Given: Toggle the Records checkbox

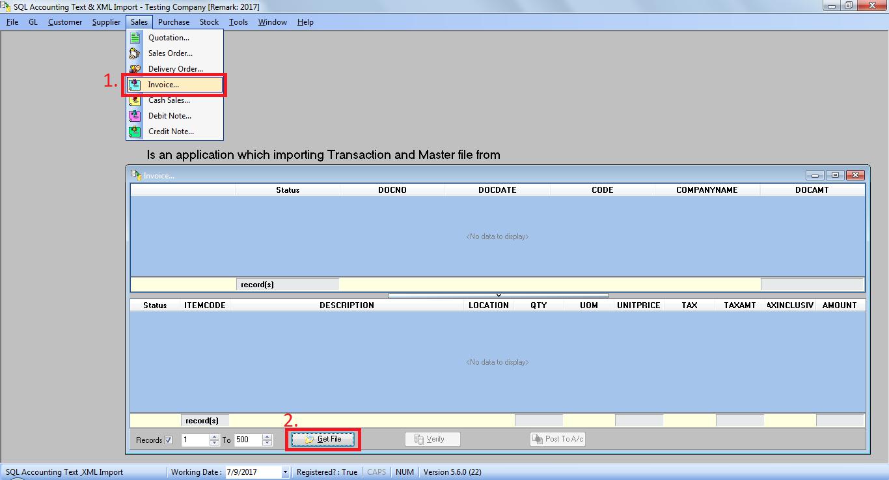Looking at the screenshot, I should pos(169,440).
